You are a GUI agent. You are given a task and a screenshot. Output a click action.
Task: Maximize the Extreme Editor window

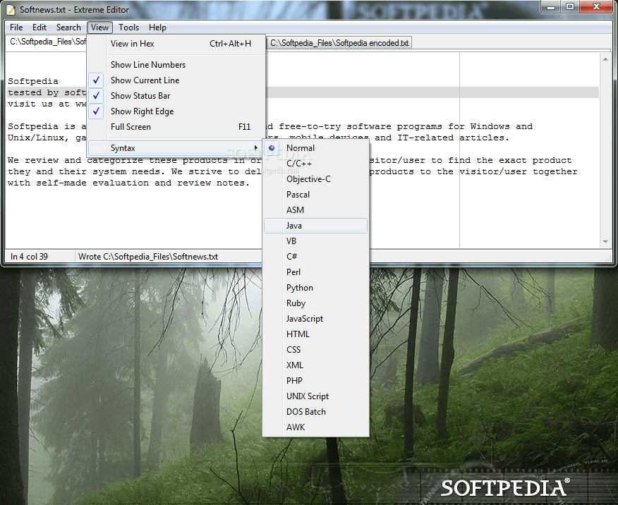570,6
